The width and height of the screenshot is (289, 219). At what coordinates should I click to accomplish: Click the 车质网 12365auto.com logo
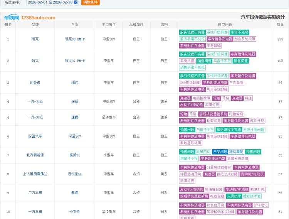tap(30, 17)
